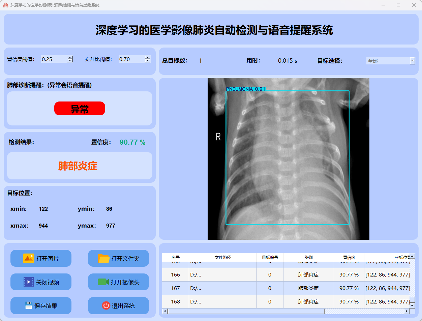Click the camera icon on 打开摄像头
Image resolution: width=422 pixels, height=321 pixels.
[103, 282]
